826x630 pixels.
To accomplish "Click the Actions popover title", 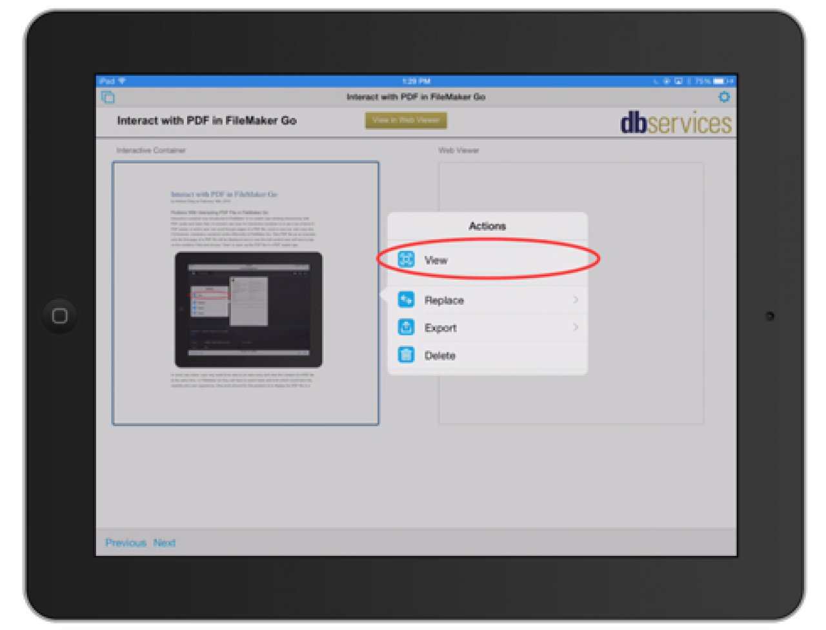I will tap(487, 226).
